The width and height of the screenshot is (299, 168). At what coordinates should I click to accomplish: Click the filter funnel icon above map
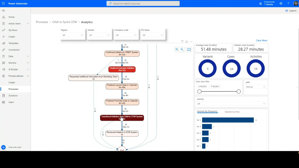[182, 42]
